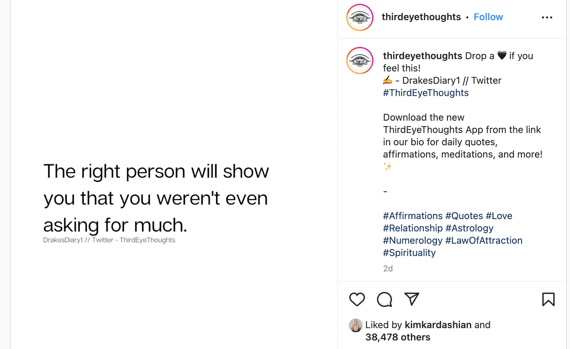Save the post with the bookmark icon
Screen dimensions: 570x349
tap(548, 299)
